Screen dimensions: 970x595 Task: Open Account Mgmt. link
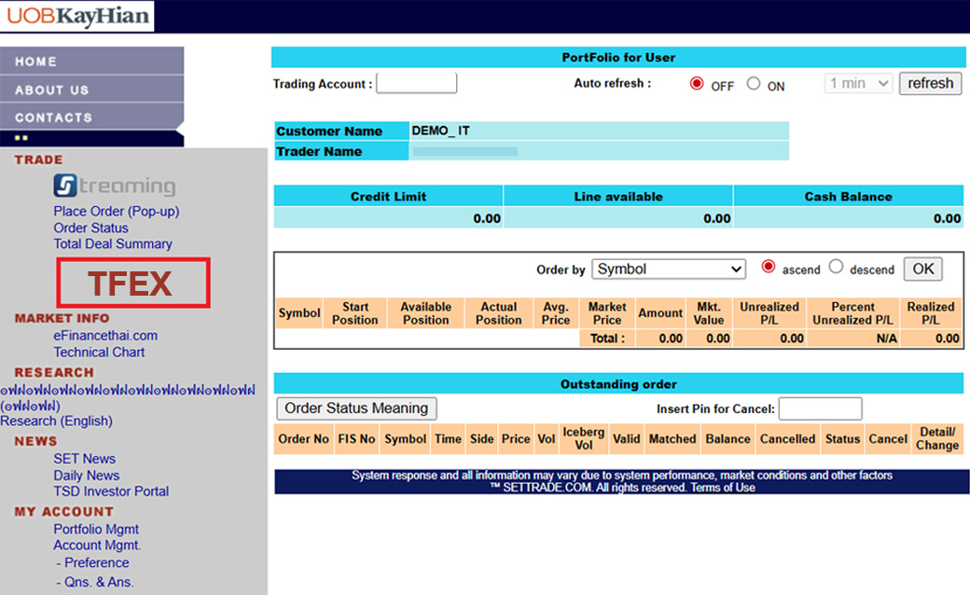click(x=97, y=546)
